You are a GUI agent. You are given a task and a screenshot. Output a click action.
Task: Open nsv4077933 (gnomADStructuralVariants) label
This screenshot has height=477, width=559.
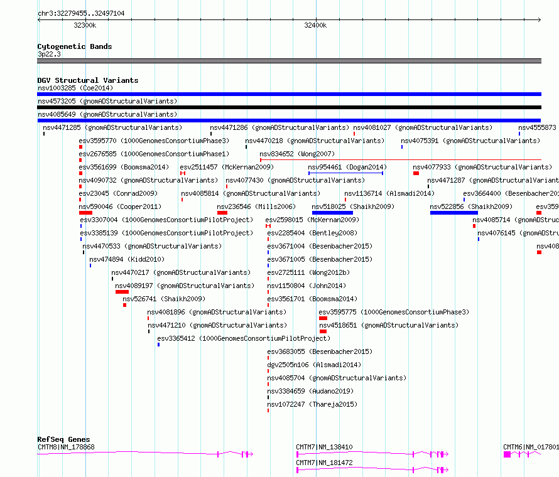click(482, 167)
